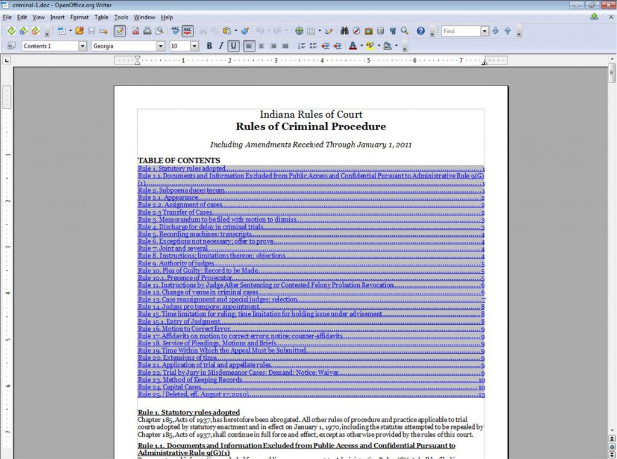Image resolution: width=617 pixels, height=459 pixels.
Task: Click the Zoom magnifier icon
Action: click(404, 31)
